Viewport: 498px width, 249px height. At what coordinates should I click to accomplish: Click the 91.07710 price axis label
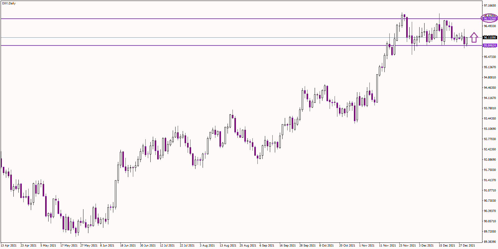click(x=490, y=190)
